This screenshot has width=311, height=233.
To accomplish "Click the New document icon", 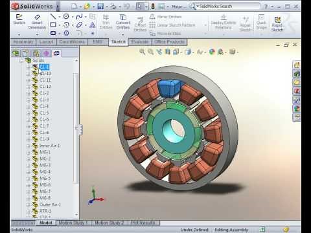I will coord(74,6).
